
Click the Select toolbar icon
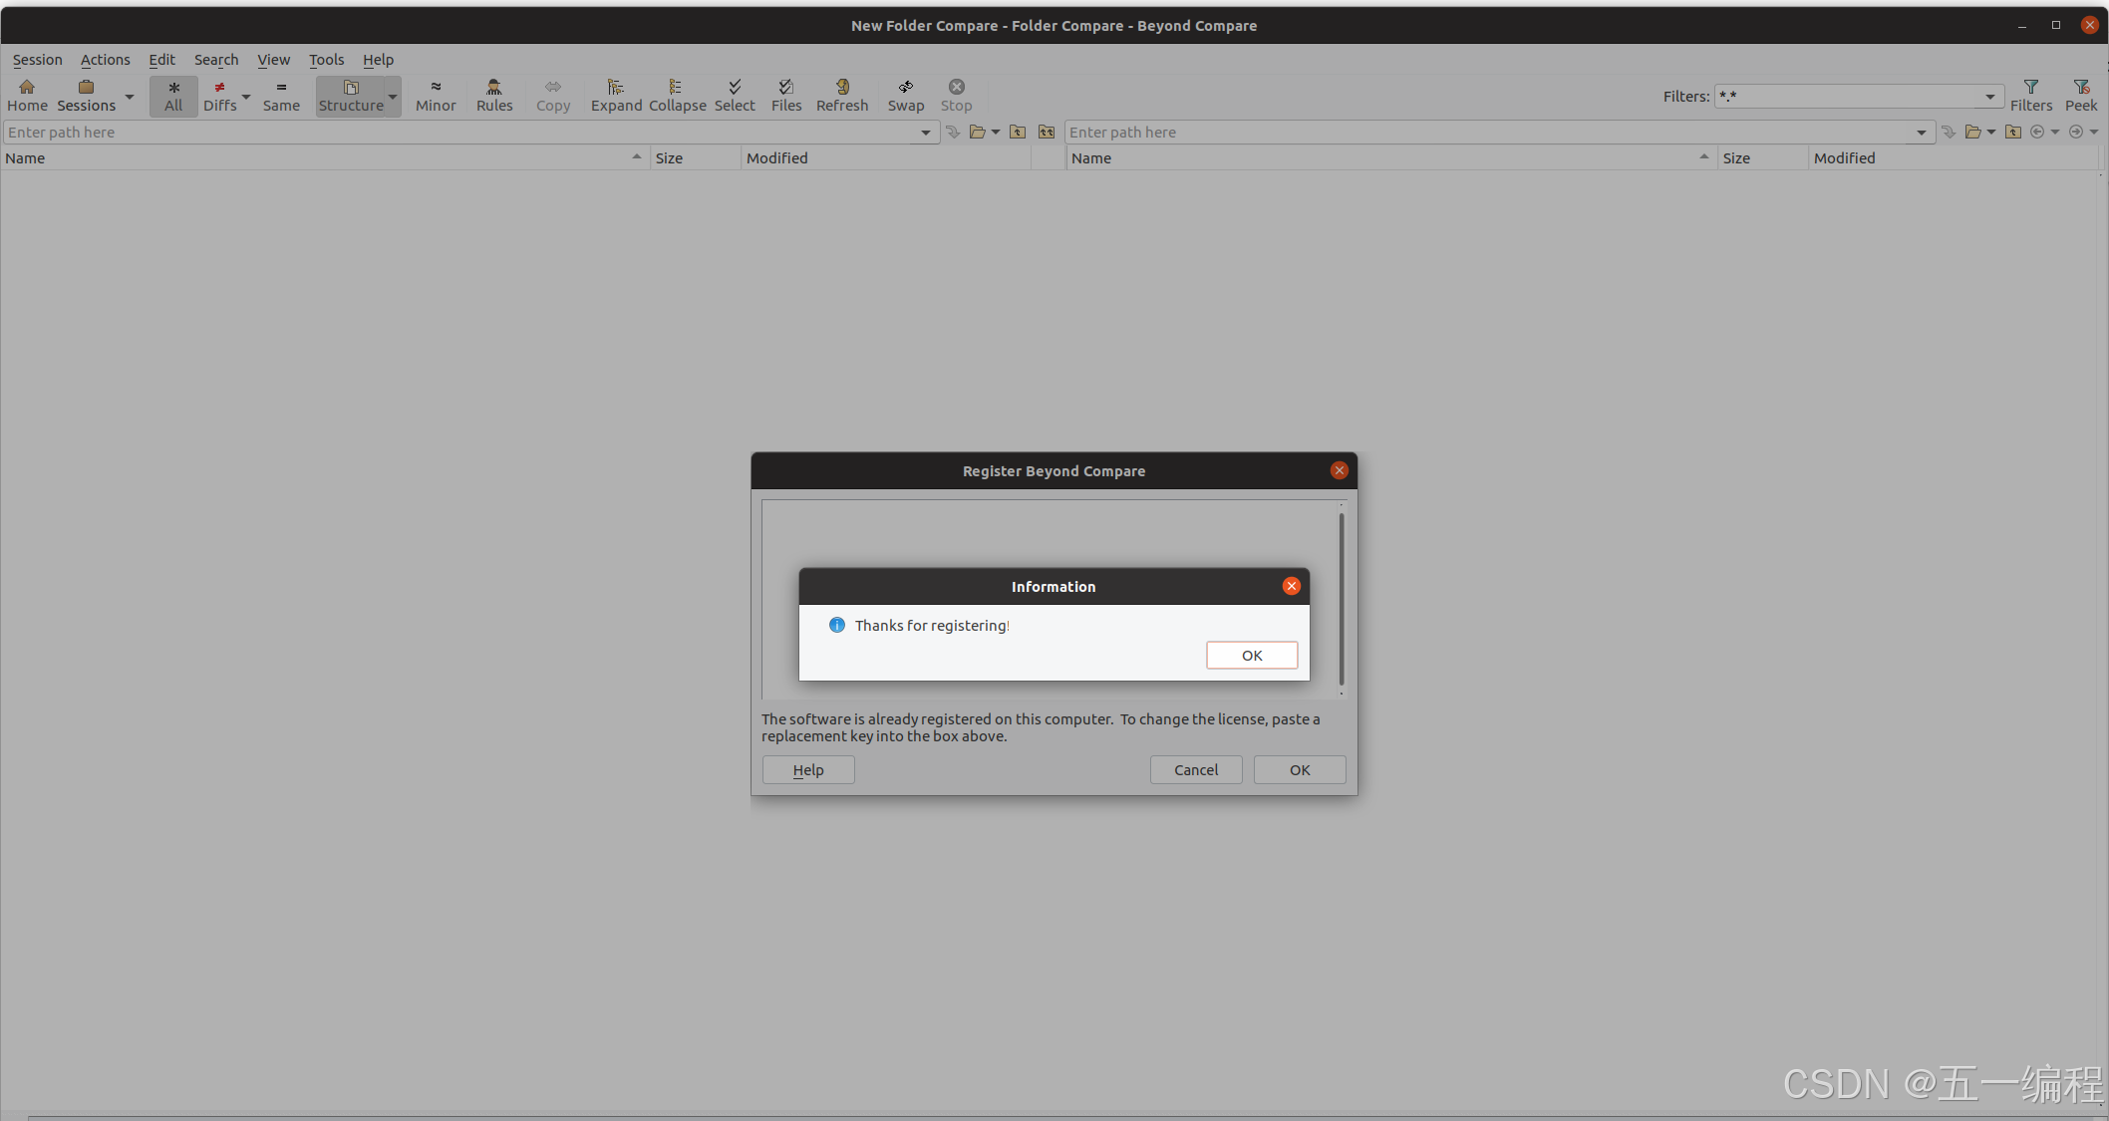tap(735, 96)
